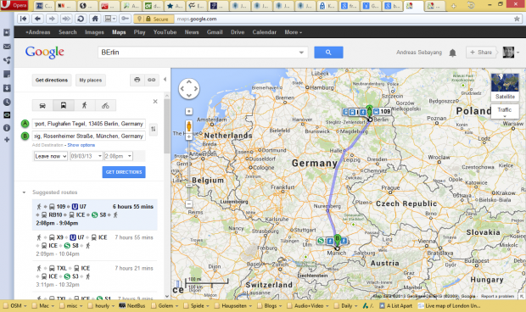Click the Street View pegman icon
Image resolution: width=526 pixels, height=312 pixels.
point(189,126)
